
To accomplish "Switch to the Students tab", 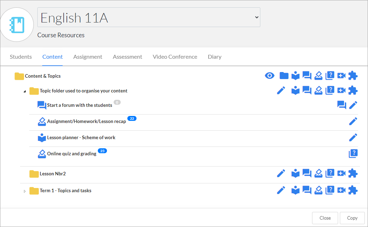I will tap(21, 57).
